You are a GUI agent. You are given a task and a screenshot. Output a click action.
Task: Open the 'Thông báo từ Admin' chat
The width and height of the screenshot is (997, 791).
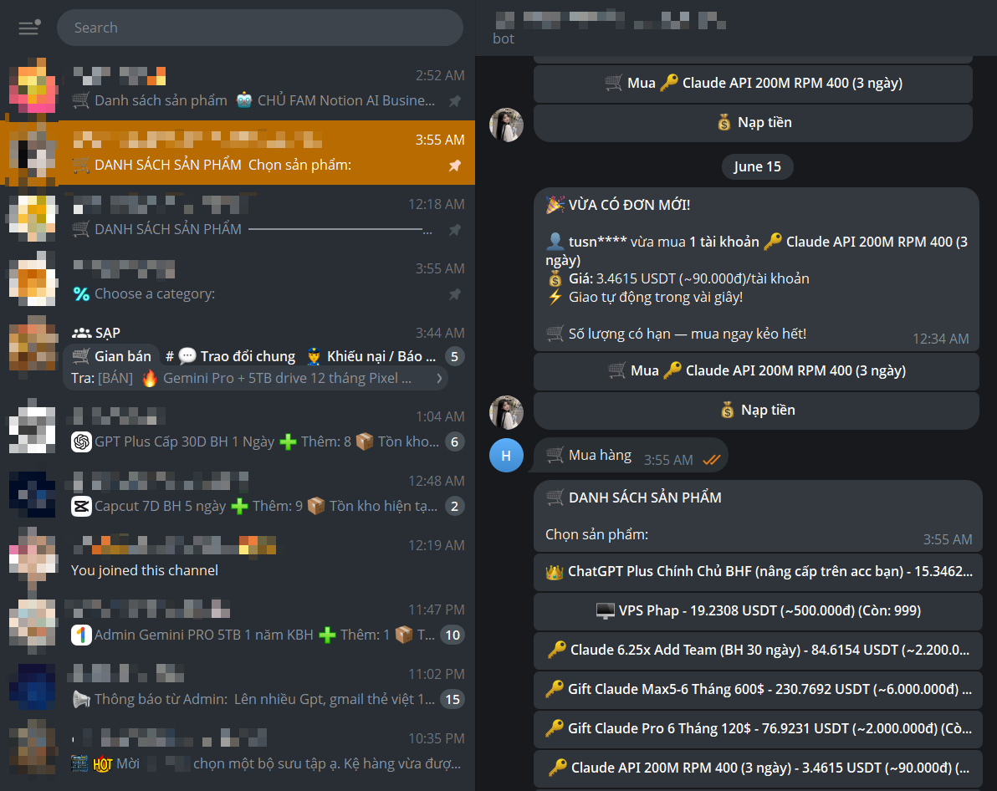pyautogui.click(x=238, y=686)
